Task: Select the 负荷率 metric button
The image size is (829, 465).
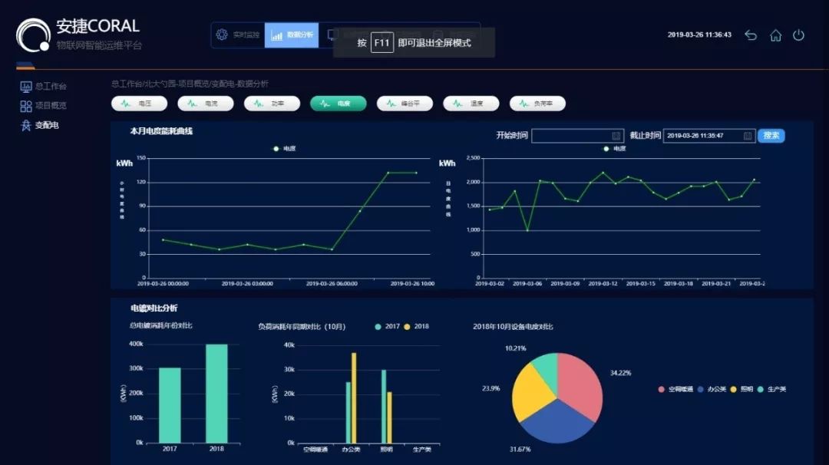Action: click(538, 104)
